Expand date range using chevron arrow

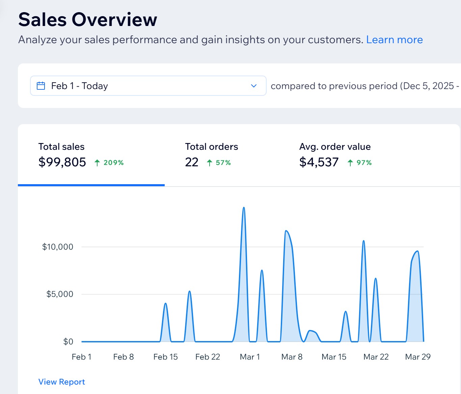[254, 86]
